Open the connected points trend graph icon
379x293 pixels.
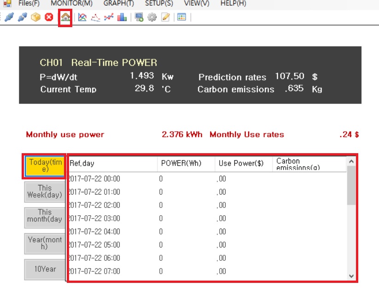(109, 17)
